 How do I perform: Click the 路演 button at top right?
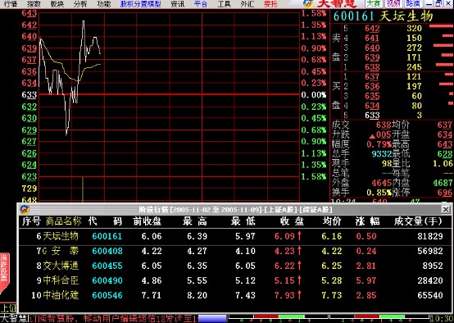413,3
